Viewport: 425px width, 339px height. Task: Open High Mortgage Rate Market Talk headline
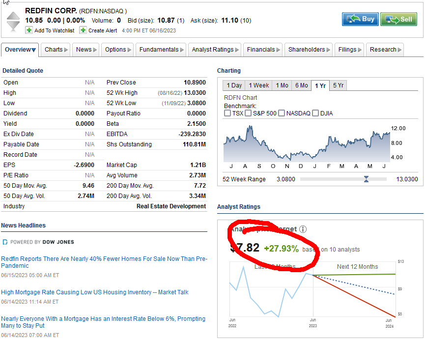click(95, 292)
